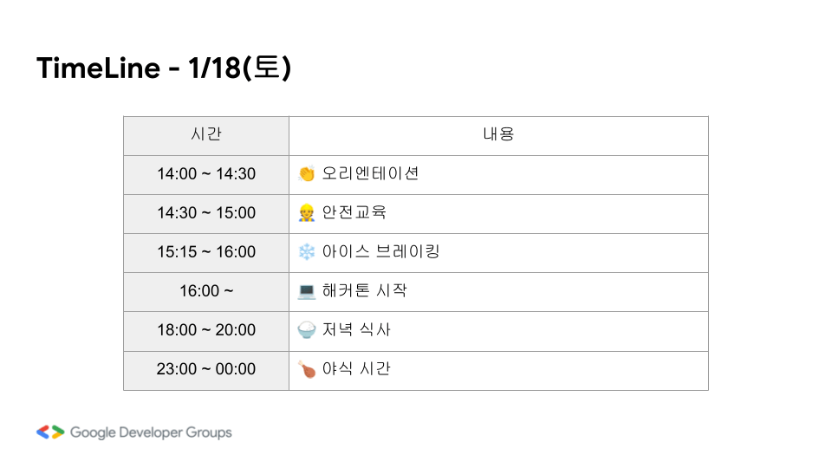Click the construction worker emoji icon

click(306, 213)
